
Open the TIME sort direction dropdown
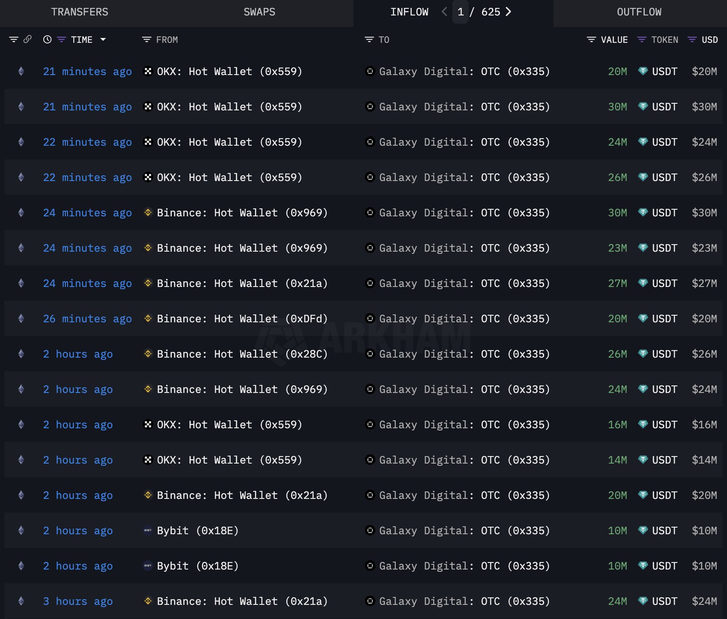[103, 40]
